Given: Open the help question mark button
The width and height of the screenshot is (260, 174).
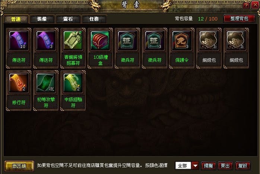Looking at the screenshot, I should (246, 6).
